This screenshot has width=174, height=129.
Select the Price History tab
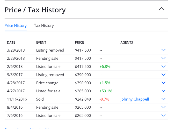click(x=16, y=26)
